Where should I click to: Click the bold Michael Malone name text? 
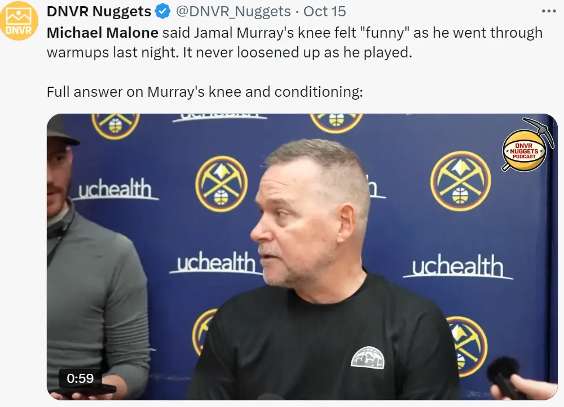coord(103,33)
